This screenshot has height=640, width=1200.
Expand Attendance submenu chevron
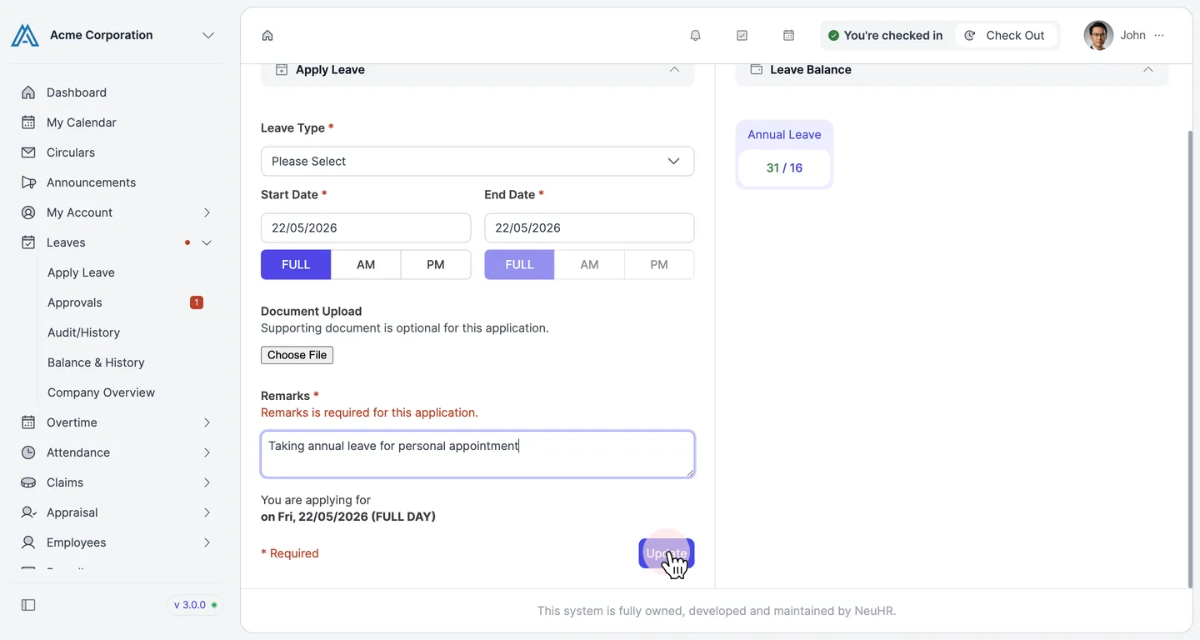click(x=207, y=452)
